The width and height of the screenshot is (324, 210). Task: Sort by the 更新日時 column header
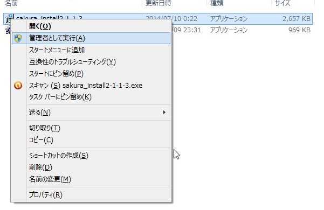(x=158, y=3)
